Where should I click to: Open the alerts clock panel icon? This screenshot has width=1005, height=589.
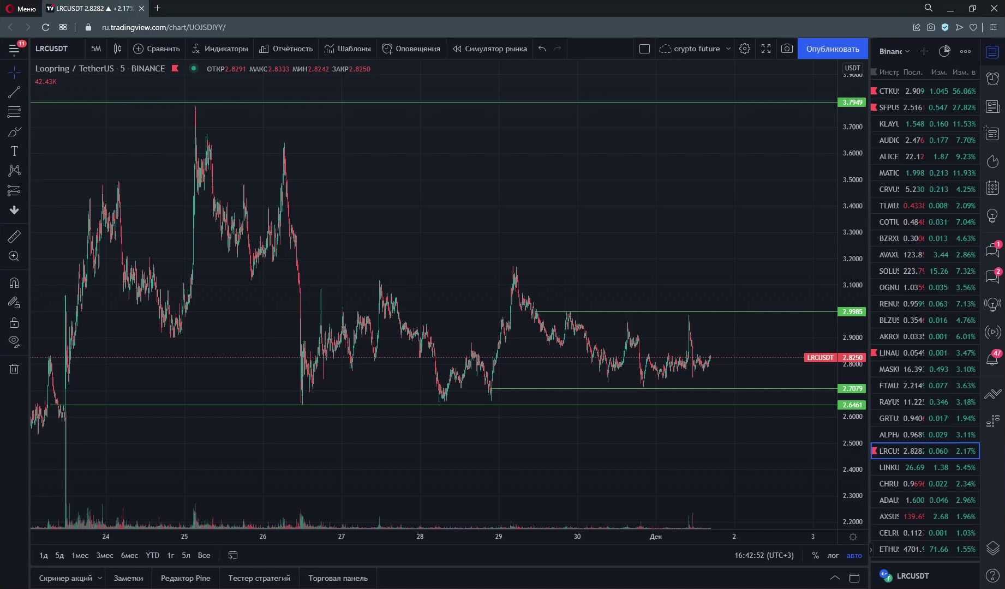(992, 79)
